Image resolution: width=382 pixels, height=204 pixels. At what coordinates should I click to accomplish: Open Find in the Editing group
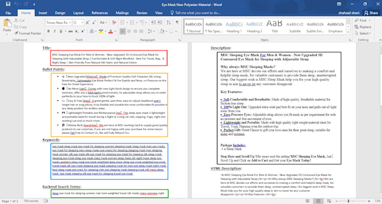point(361,20)
